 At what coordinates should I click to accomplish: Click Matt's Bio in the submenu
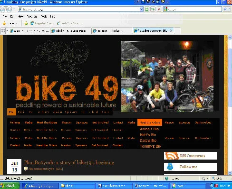tap(148, 135)
